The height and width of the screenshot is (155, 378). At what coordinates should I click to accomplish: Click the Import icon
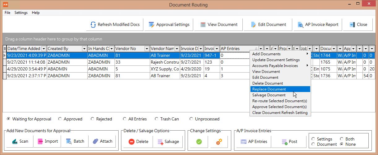click(x=40, y=141)
